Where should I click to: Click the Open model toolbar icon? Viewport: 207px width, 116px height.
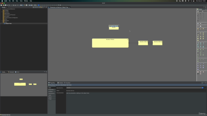pos(4,5)
